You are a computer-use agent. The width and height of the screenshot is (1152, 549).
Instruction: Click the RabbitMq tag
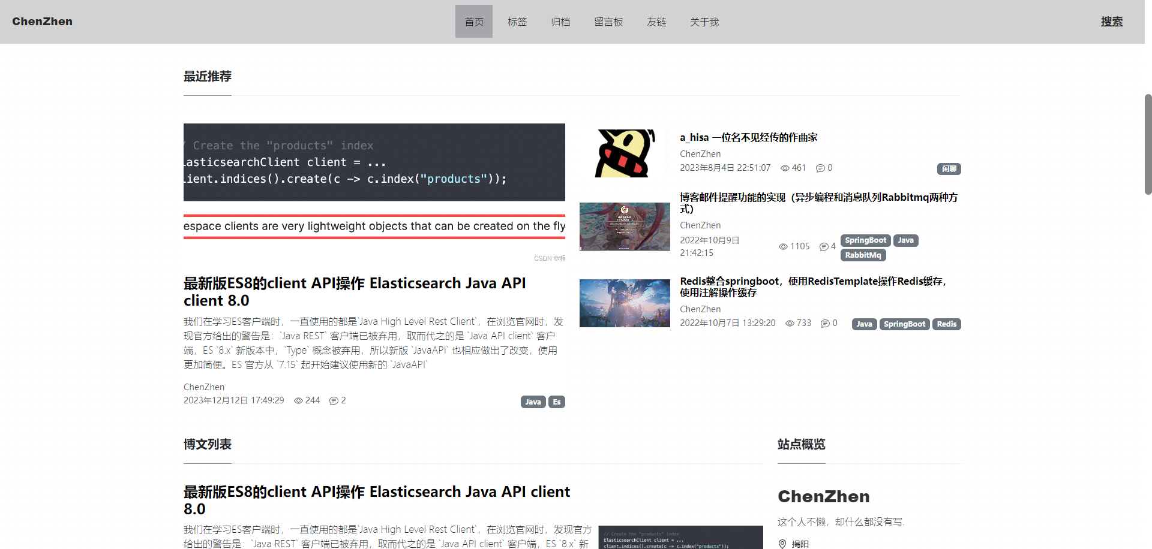click(863, 255)
